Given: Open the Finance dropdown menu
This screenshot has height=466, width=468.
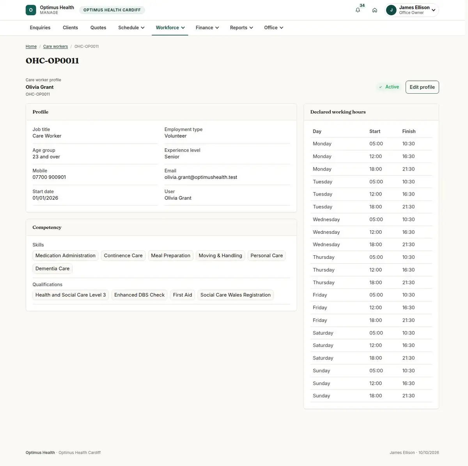Looking at the screenshot, I should pos(207,28).
